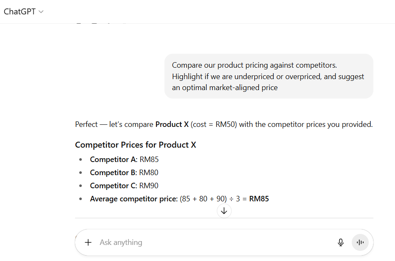Click the plus icon to attach files

(88, 242)
